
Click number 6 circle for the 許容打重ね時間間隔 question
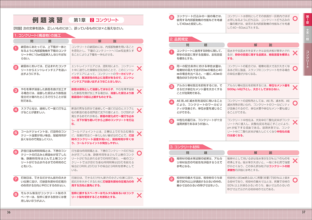[16, 152]
